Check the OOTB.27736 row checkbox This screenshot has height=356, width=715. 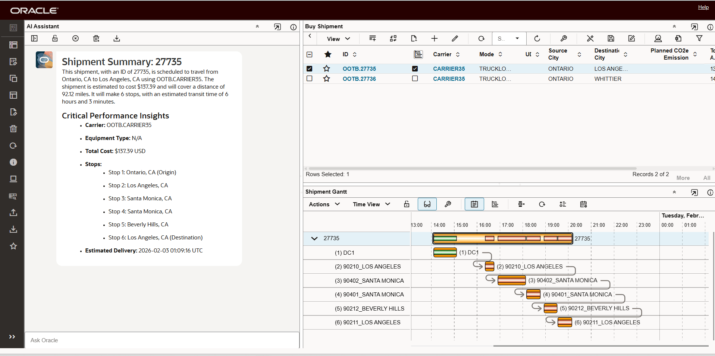point(309,79)
